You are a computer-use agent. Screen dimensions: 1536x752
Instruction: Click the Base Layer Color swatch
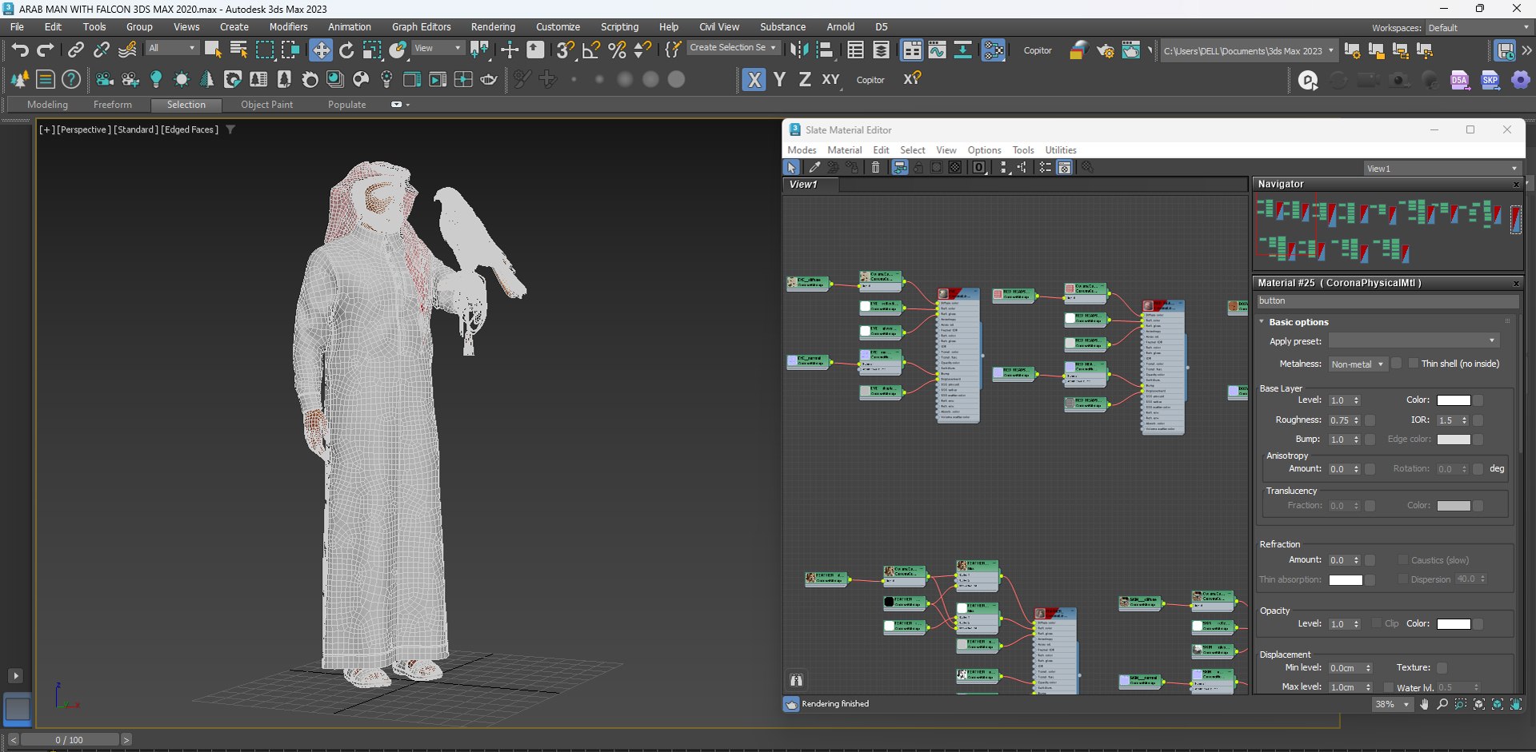(x=1453, y=400)
